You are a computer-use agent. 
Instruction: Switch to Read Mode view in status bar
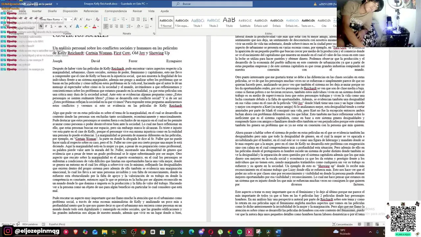tap(359, 224)
